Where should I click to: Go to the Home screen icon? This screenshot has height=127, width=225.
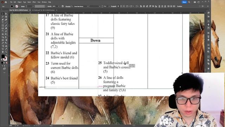pyautogui.click(x=6, y=2)
